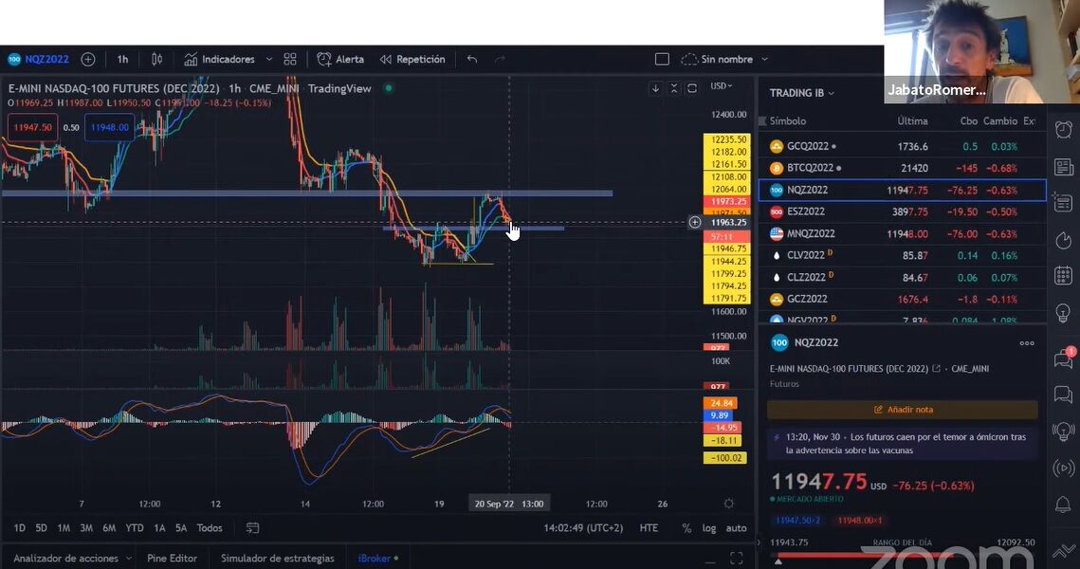Open the notifications bell sidebar icon
1080x569 pixels.
click(x=1064, y=505)
